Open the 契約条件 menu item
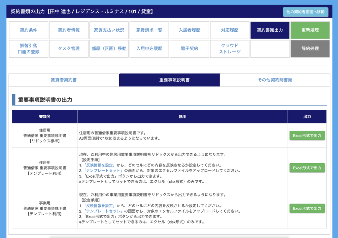This screenshot has height=238, width=338. coord(29,30)
